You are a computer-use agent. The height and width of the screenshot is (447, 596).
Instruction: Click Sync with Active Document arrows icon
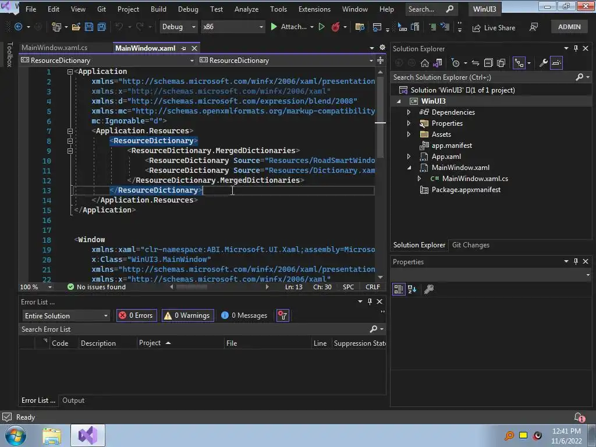(x=476, y=63)
